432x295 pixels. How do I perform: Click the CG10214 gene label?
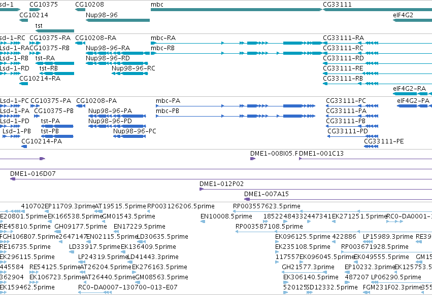[x=34, y=15]
